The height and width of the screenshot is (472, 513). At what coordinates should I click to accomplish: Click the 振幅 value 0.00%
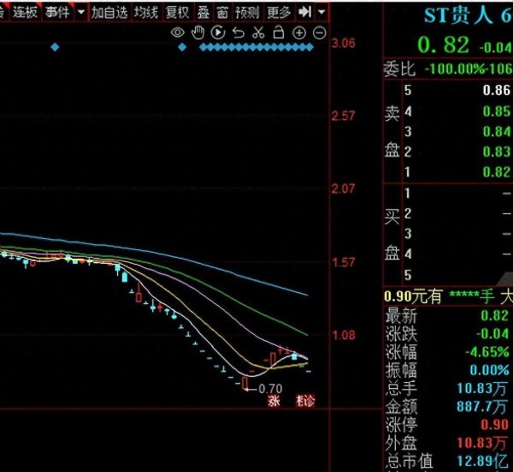[489, 370]
